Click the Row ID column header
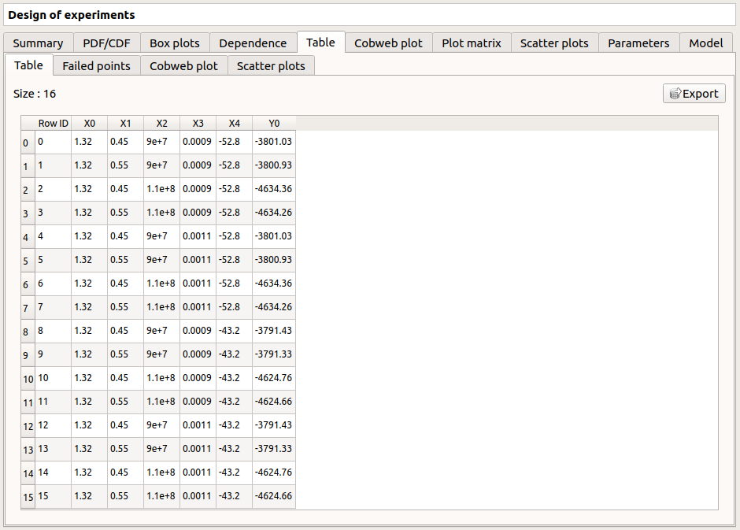 click(54, 124)
